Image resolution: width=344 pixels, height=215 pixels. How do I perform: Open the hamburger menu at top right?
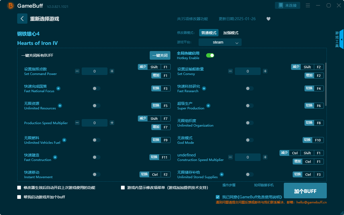click(x=308, y=5)
